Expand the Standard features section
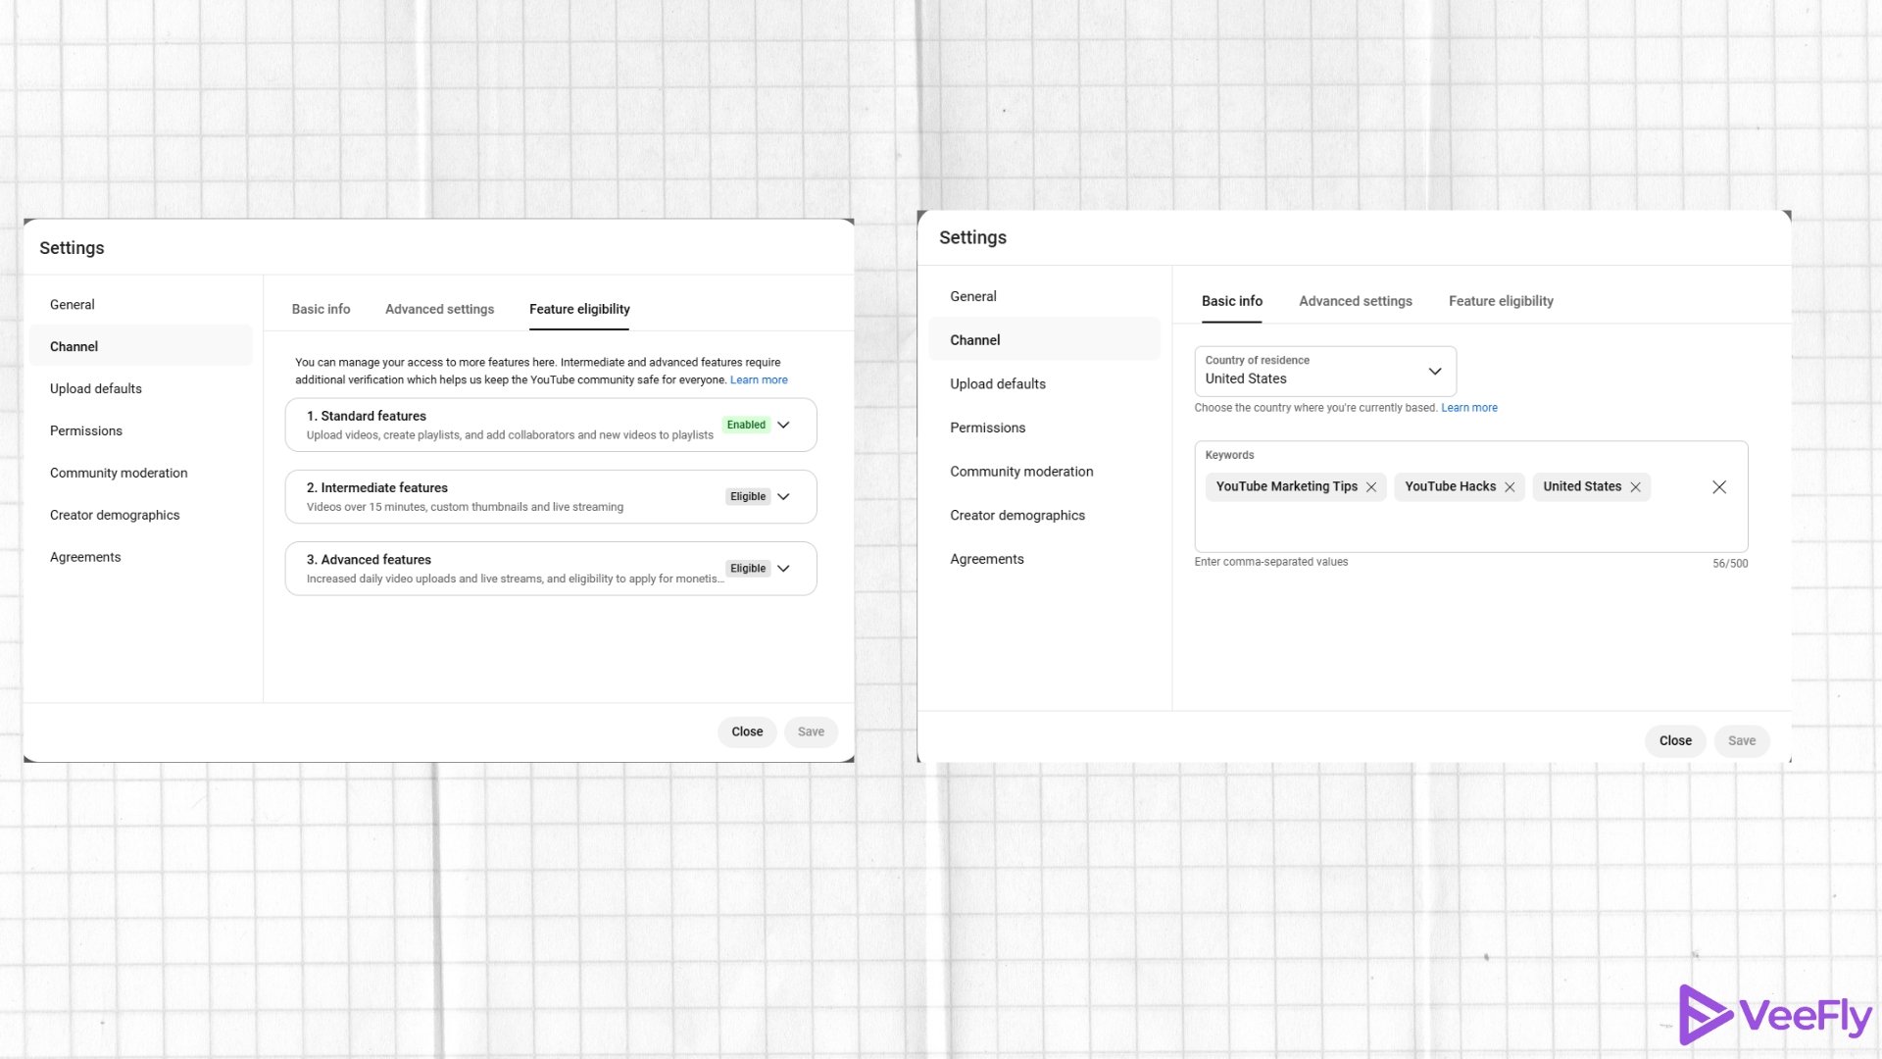This screenshot has height=1059, width=1882. (783, 425)
